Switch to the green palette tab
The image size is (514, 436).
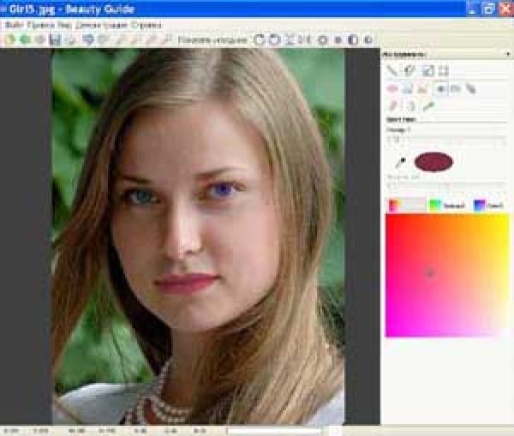[447, 206]
